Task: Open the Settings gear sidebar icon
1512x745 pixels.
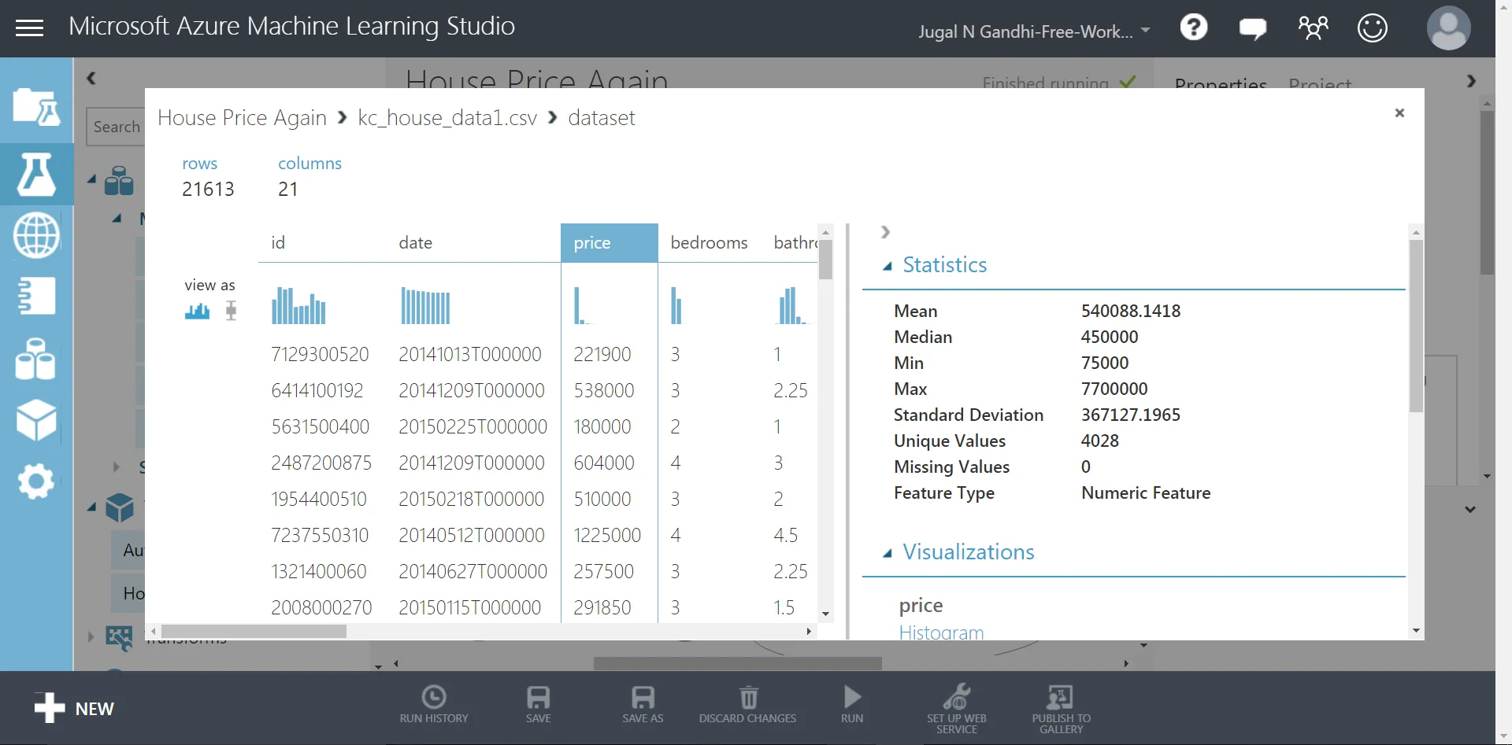Action: point(36,481)
